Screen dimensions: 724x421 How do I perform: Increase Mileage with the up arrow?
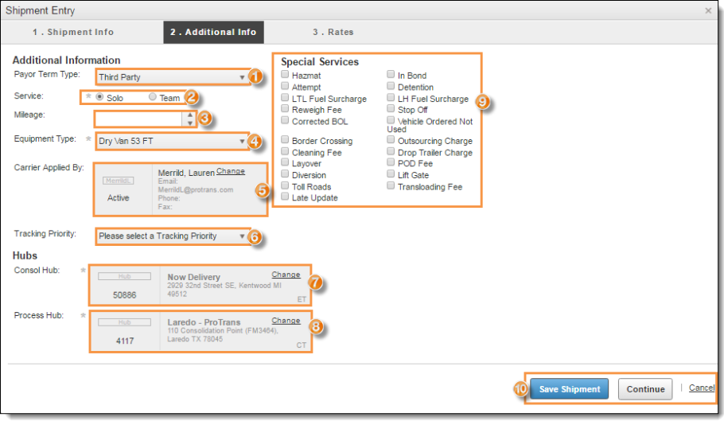tap(189, 115)
